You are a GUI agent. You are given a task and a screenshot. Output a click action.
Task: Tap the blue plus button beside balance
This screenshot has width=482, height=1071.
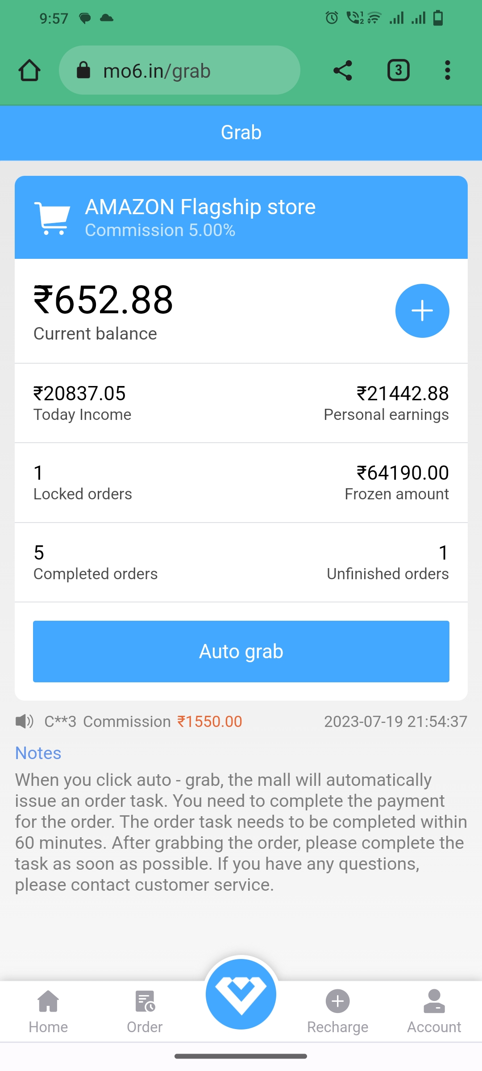[x=422, y=311]
